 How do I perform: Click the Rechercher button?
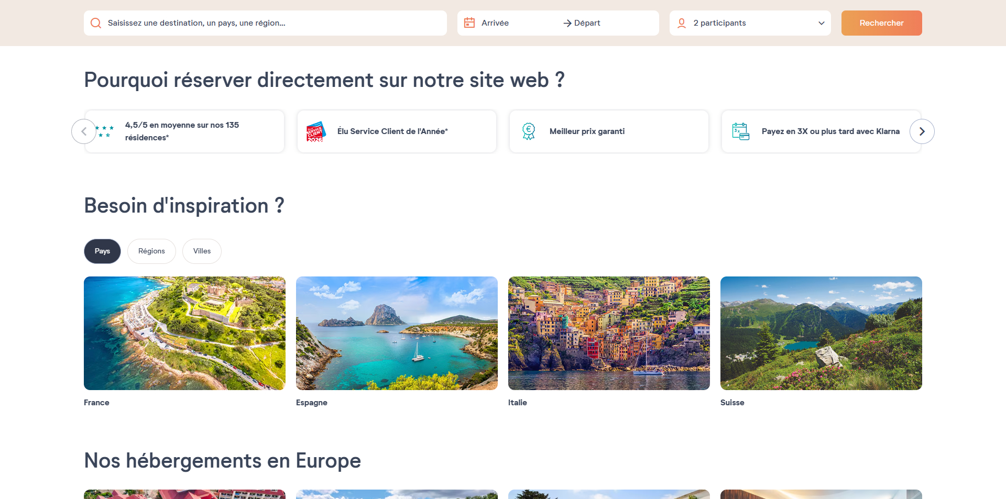(881, 23)
